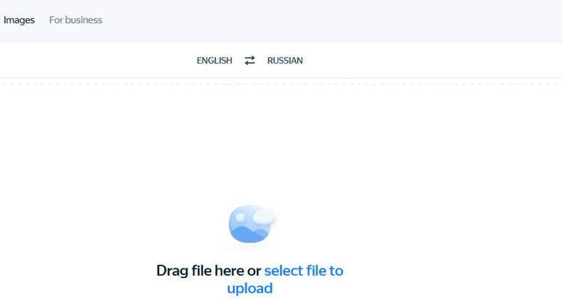Go to Images in the top navigation
Image resolution: width=562 pixels, height=299 pixels.
[x=19, y=20]
